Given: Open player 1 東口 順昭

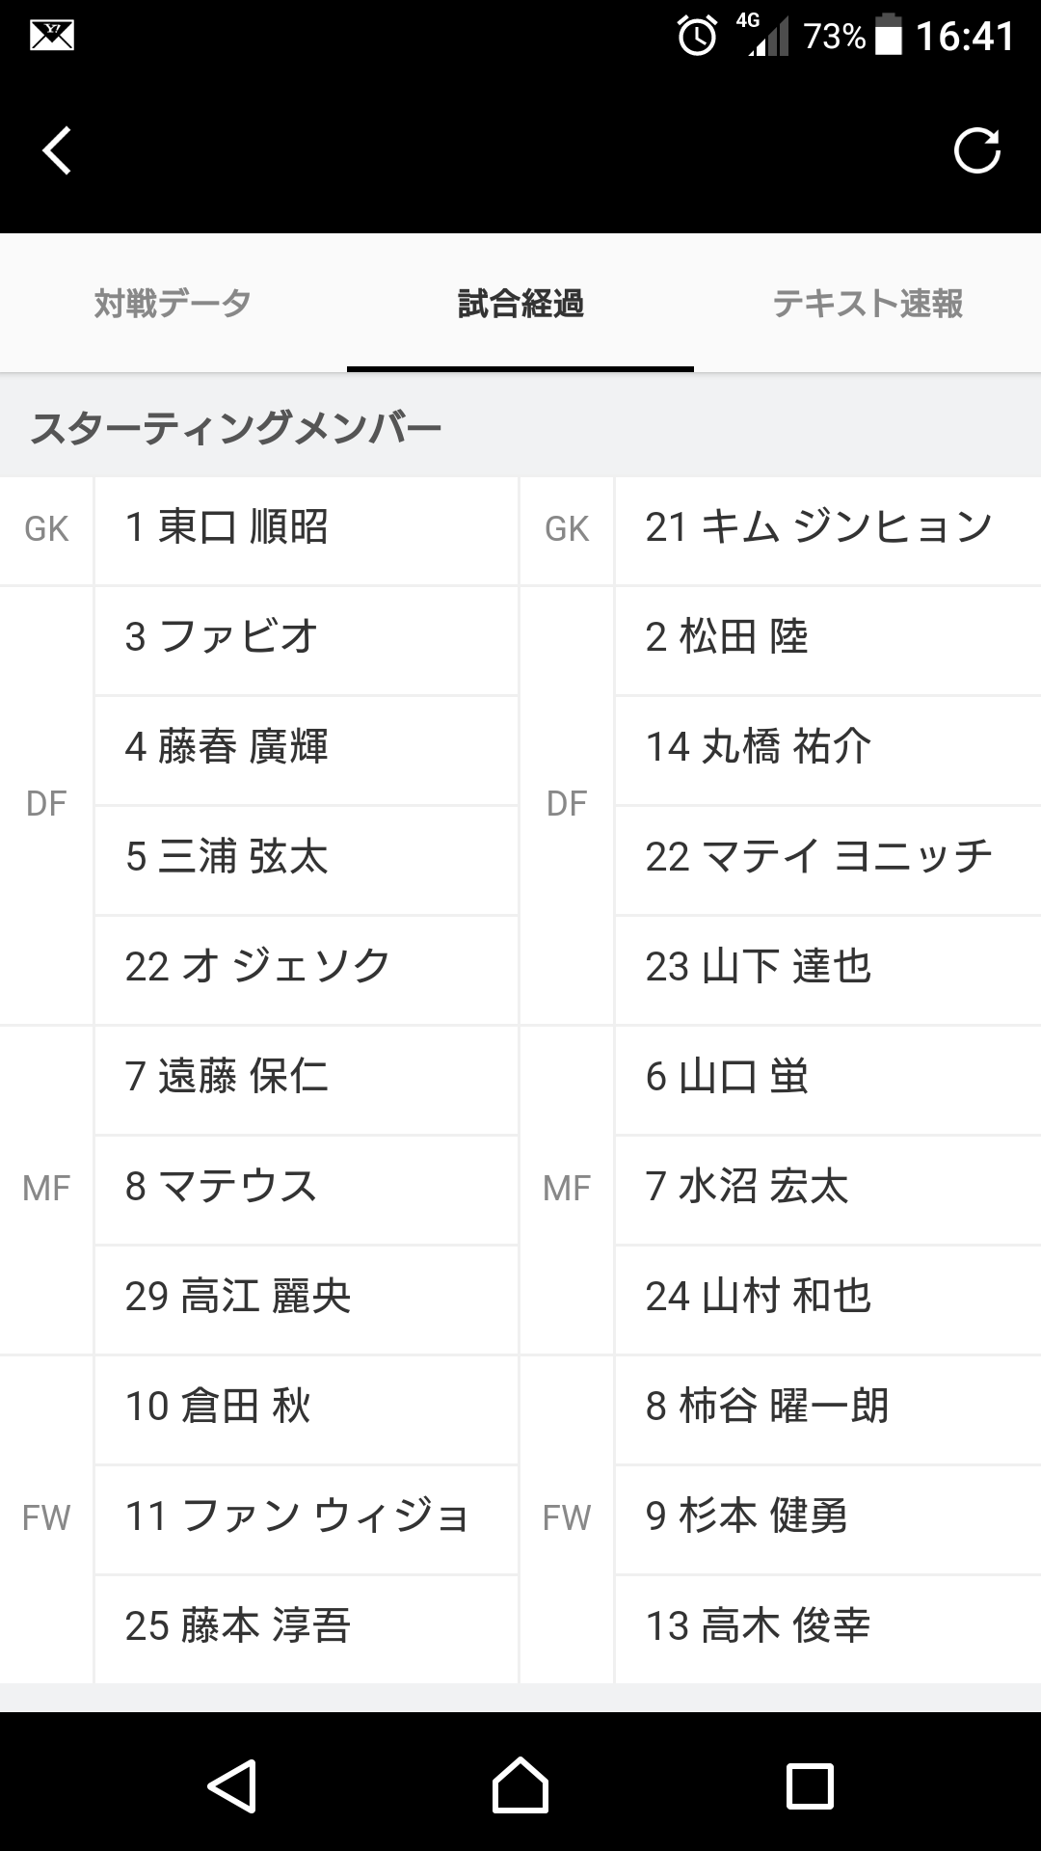Looking at the screenshot, I should pyautogui.click(x=306, y=529).
